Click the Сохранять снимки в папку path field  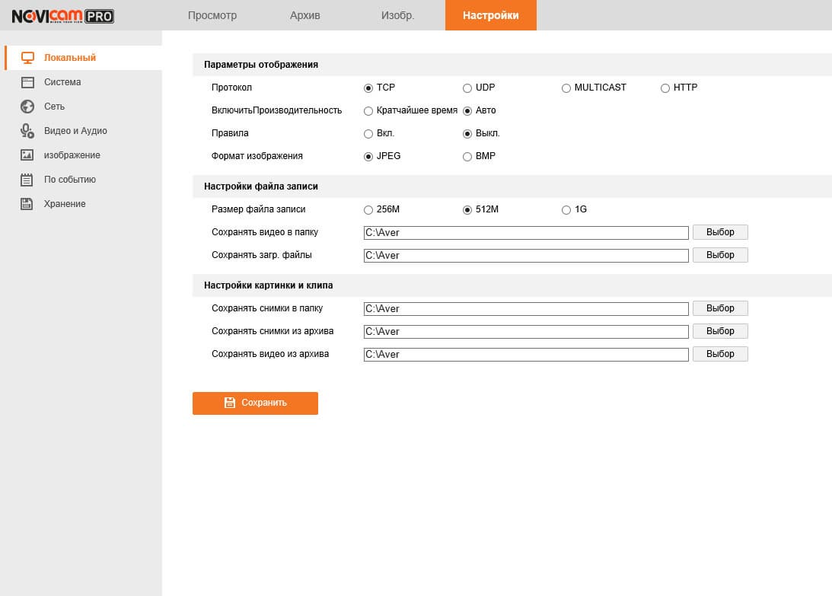pyautogui.click(x=526, y=309)
